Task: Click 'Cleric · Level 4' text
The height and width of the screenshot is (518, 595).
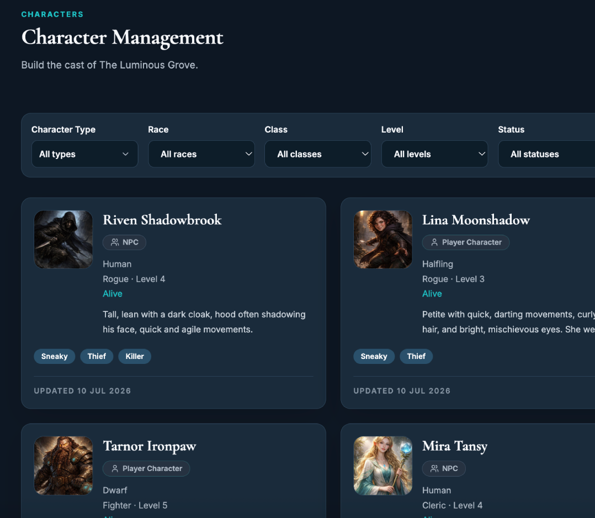Action: pyautogui.click(x=453, y=505)
